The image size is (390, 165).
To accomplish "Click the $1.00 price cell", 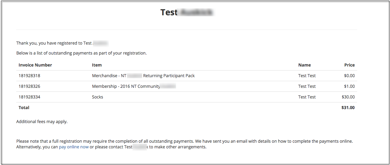I will tap(349, 86).
